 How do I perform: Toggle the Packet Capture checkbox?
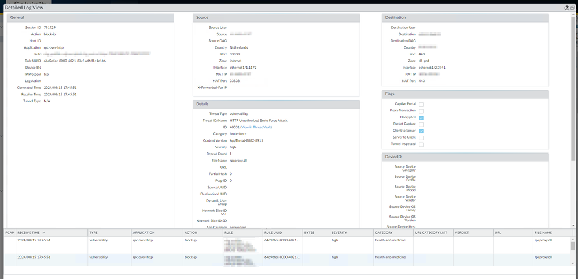click(x=421, y=124)
